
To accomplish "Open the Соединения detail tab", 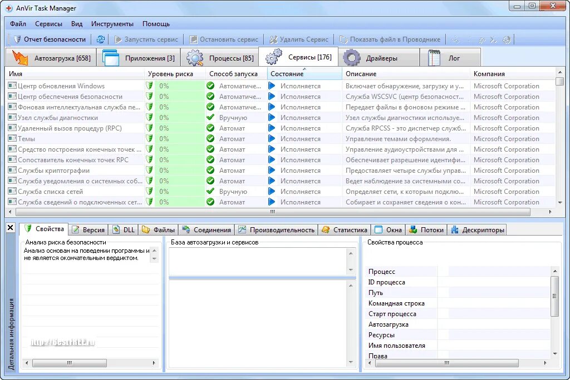I will (x=207, y=230).
